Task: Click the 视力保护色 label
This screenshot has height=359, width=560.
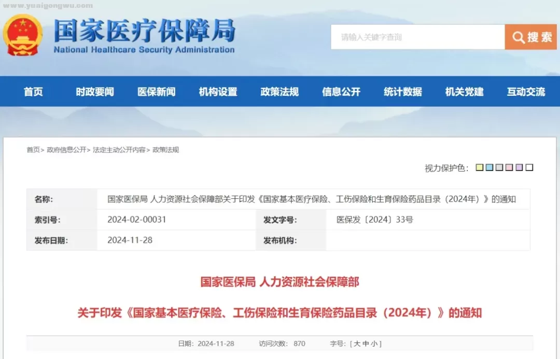Action: click(446, 168)
